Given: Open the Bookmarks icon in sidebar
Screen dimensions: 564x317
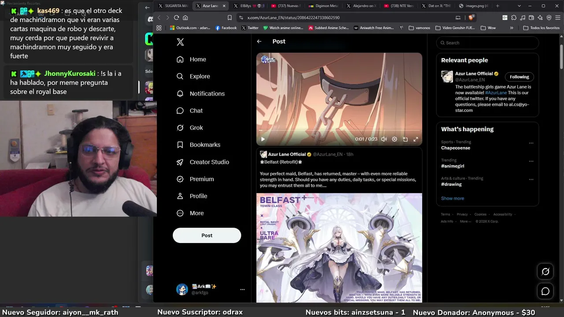Looking at the screenshot, I should coord(180,145).
